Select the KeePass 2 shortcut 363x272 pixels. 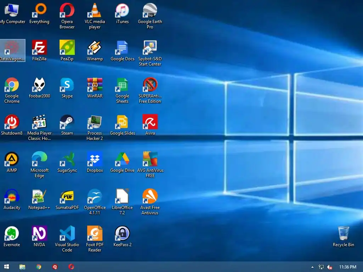click(x=122, y=237)
